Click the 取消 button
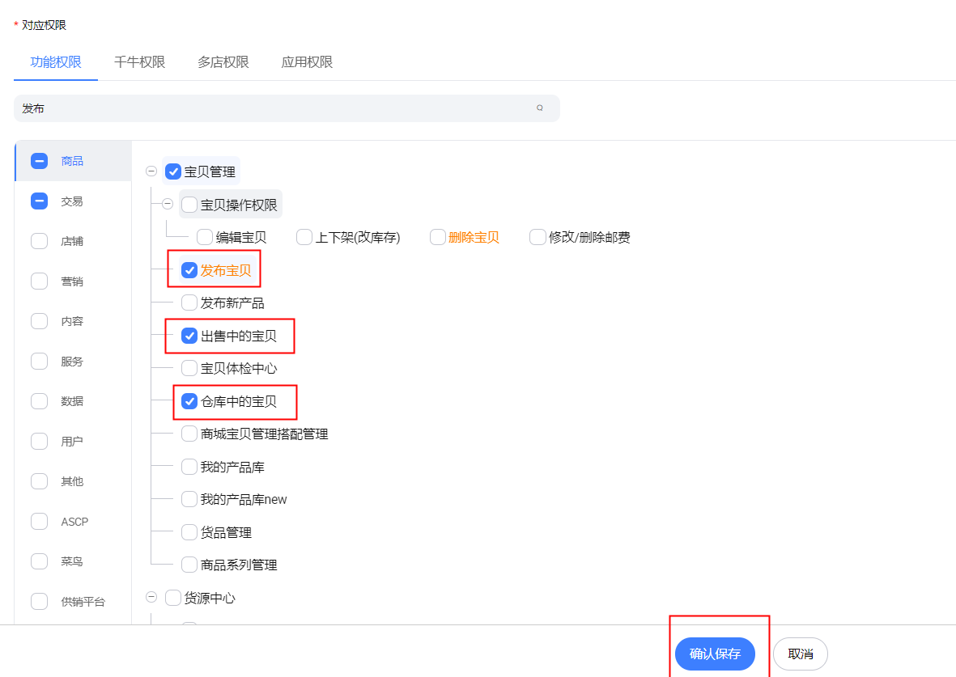 800,654
